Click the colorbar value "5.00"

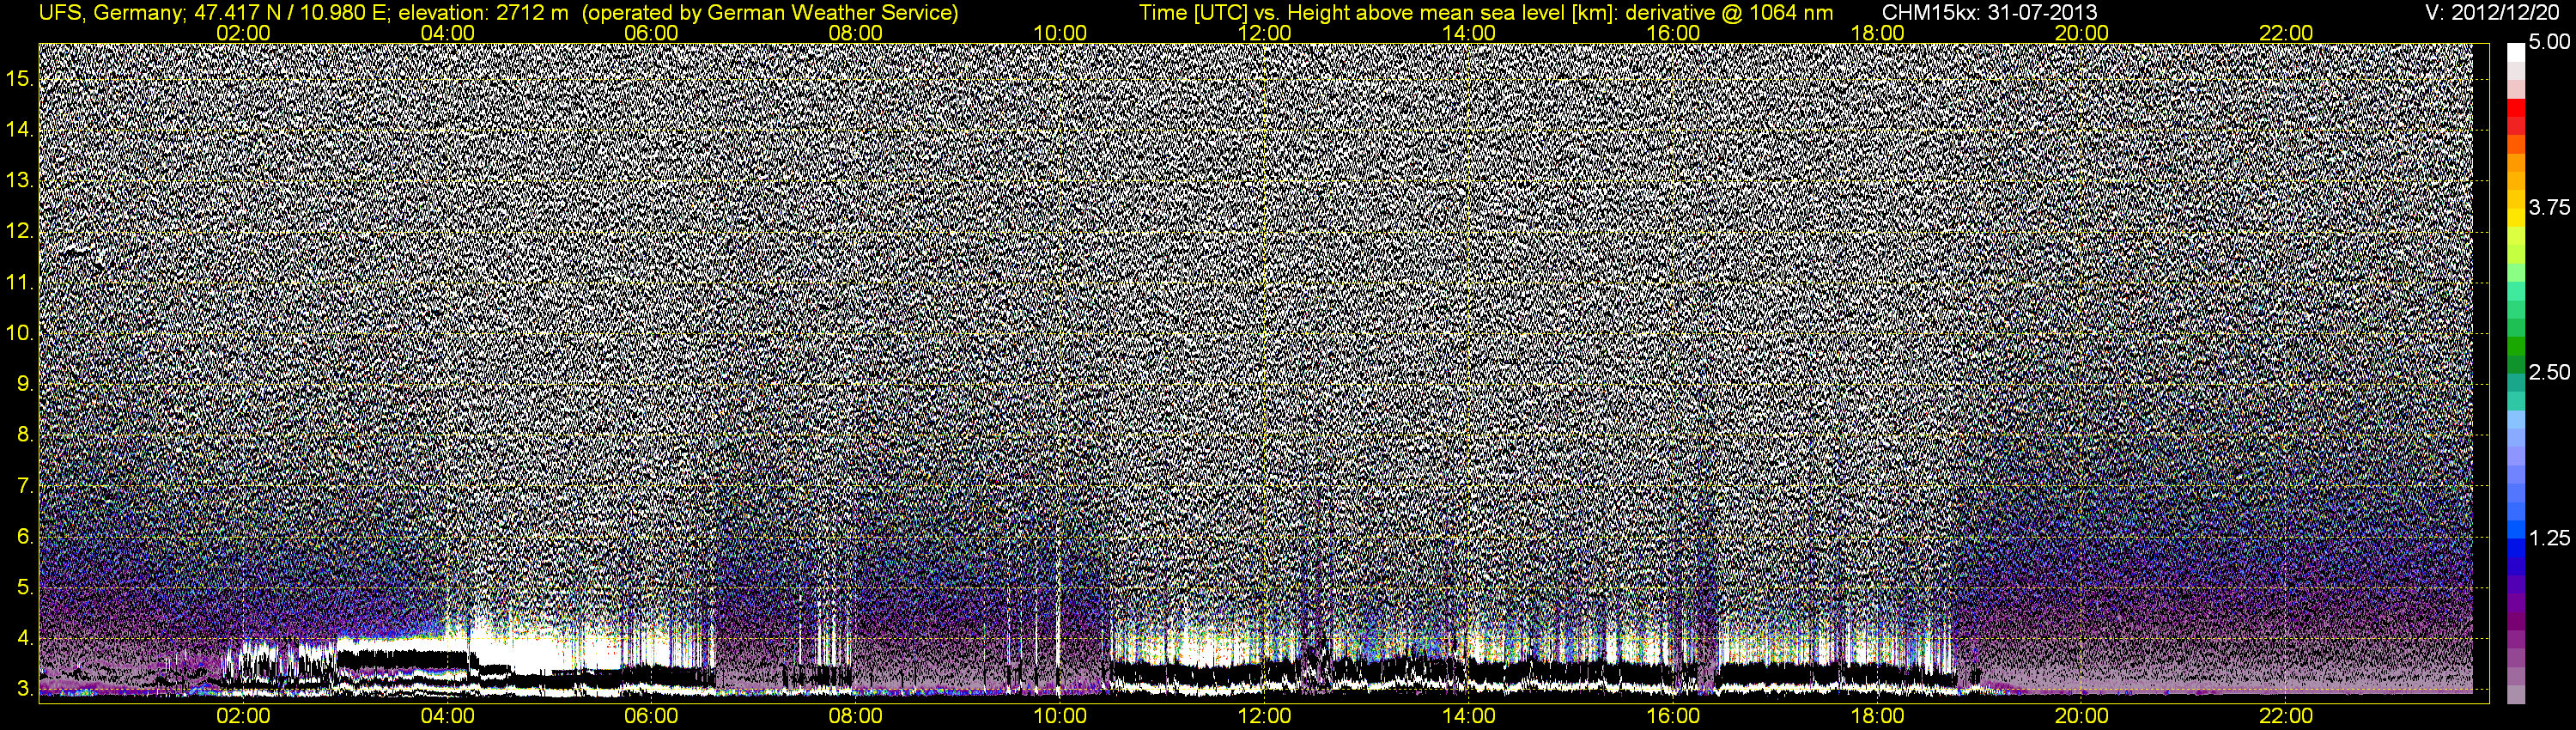[2549, 42]
